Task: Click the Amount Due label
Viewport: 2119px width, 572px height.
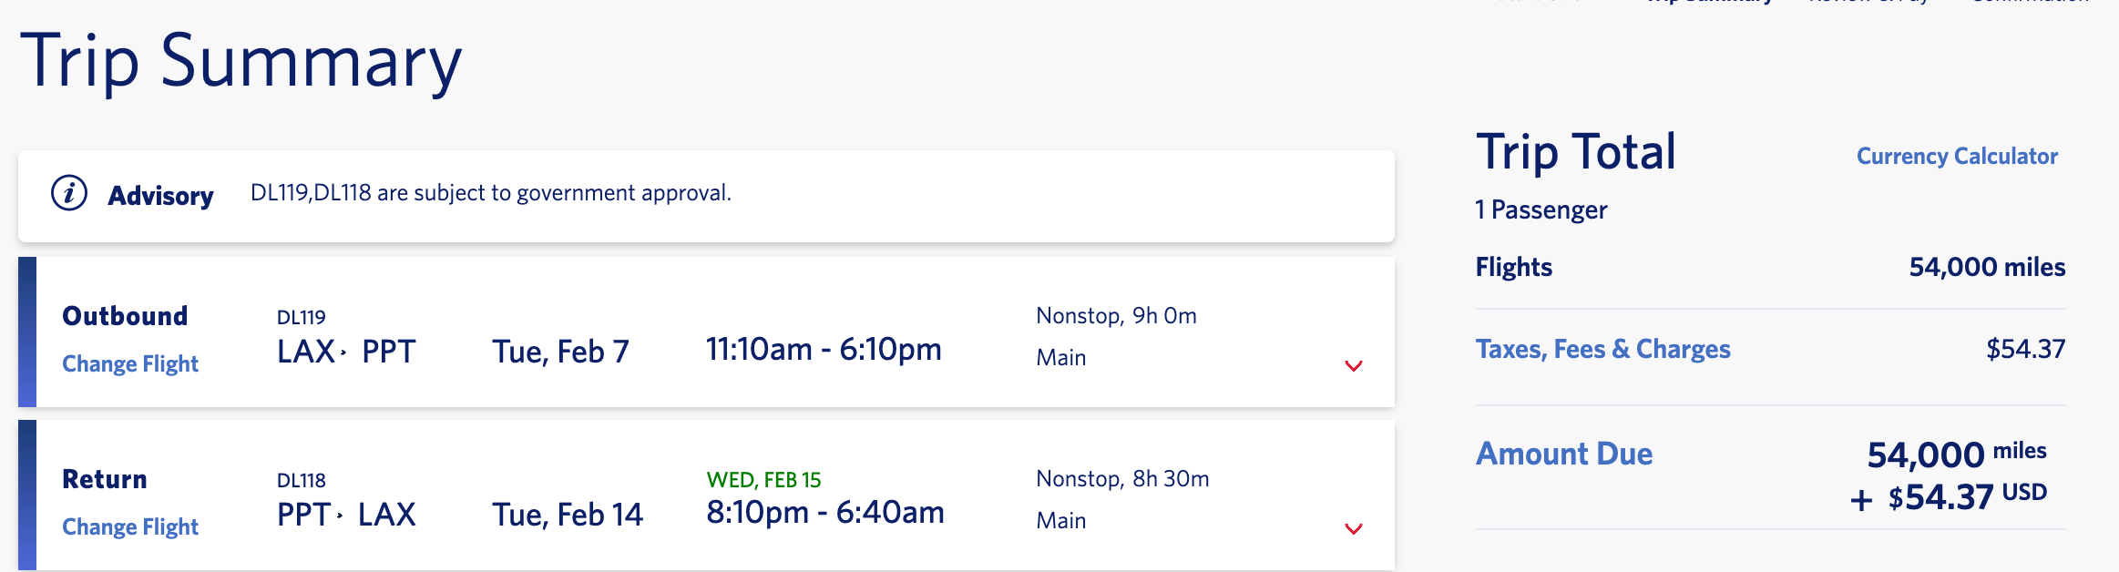Action: click(x=1563, y=454)
